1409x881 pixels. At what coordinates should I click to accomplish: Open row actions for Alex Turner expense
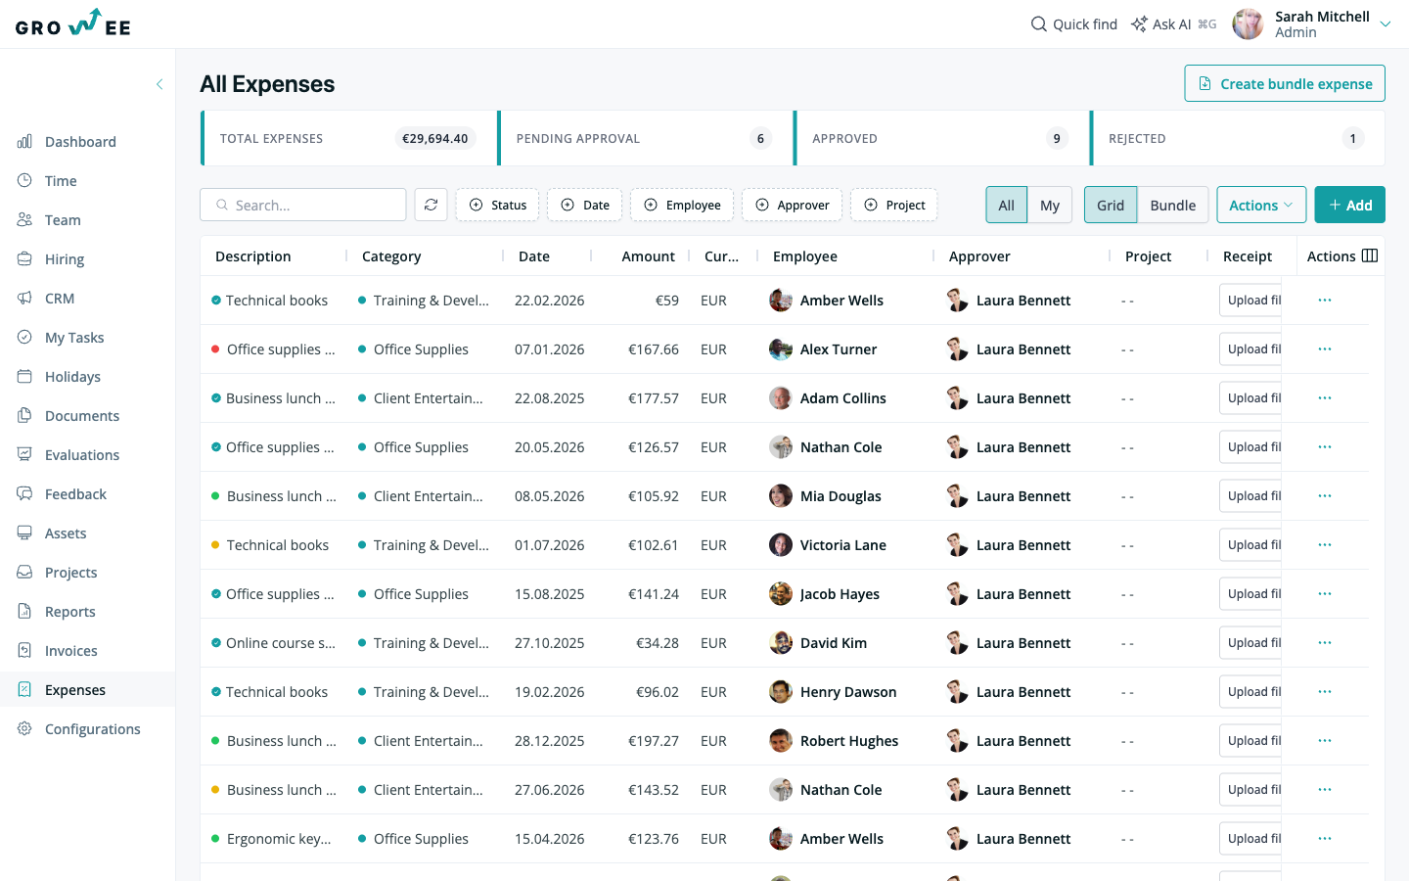(x=1325, y=349)
